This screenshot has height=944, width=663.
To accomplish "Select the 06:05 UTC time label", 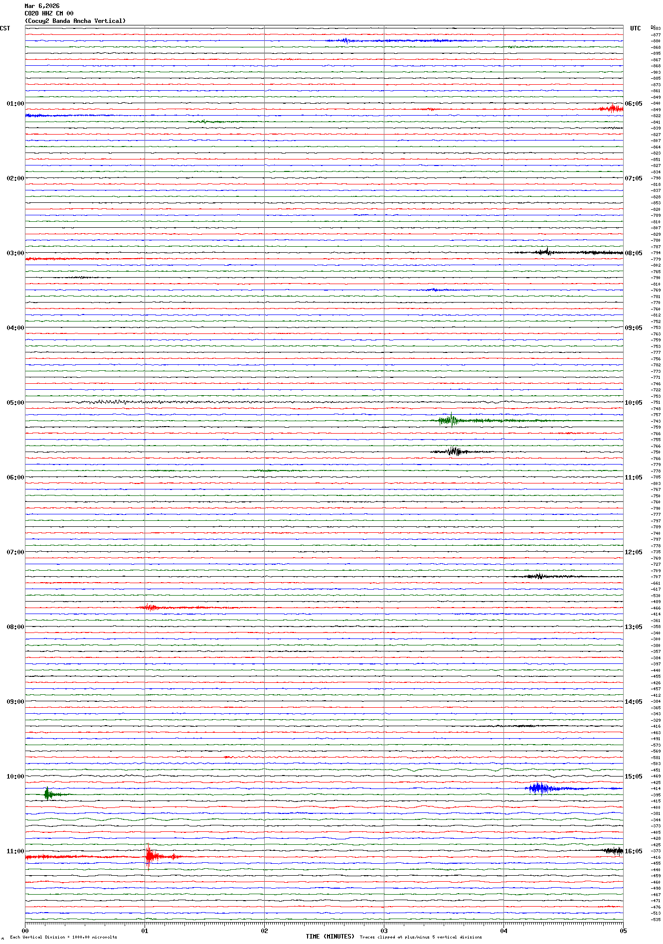I will point(634,104).
